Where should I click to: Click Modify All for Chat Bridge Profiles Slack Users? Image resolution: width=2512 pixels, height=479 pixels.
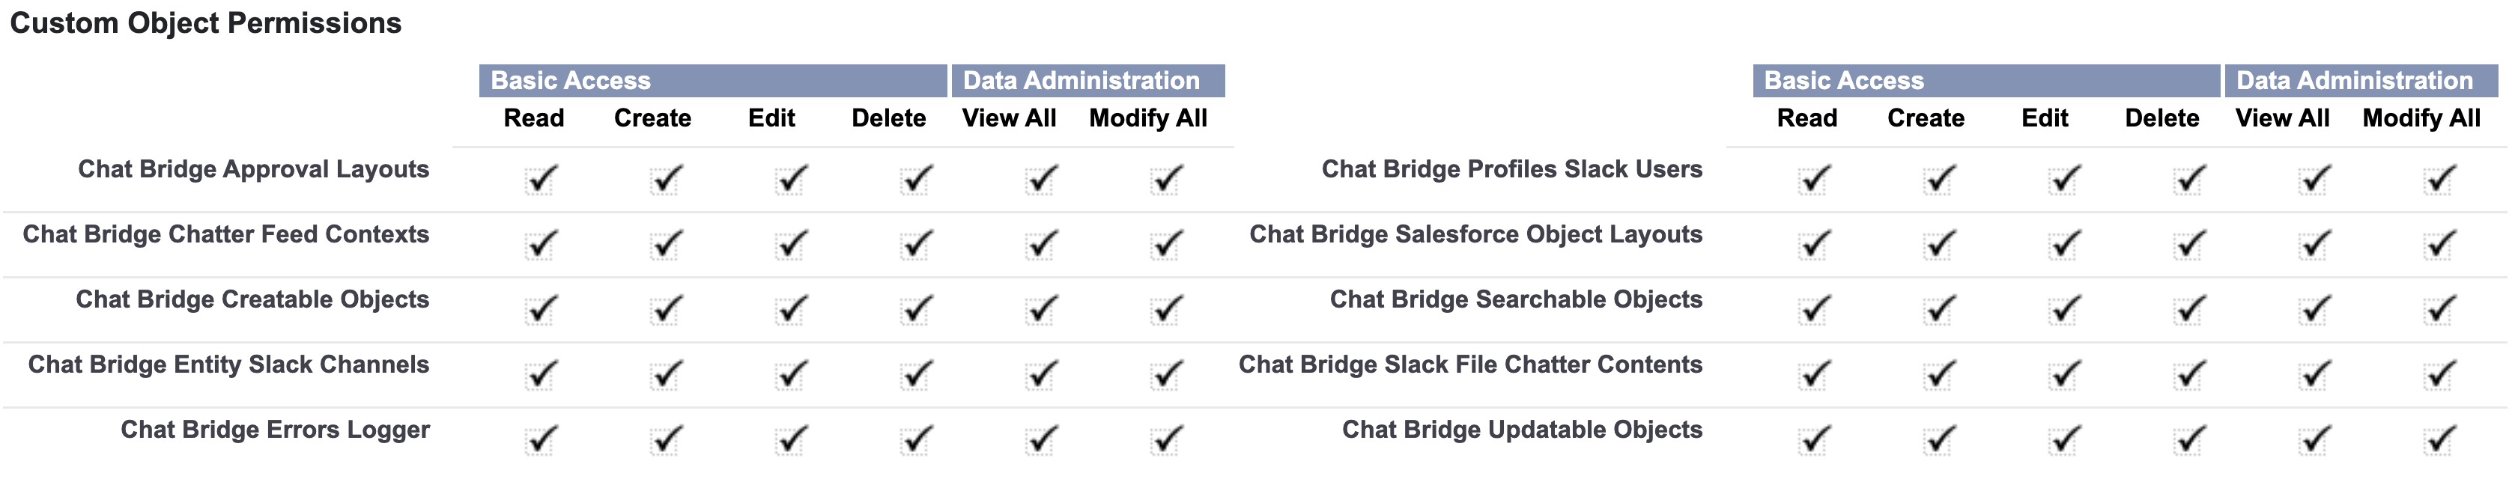pos(2439,181)
